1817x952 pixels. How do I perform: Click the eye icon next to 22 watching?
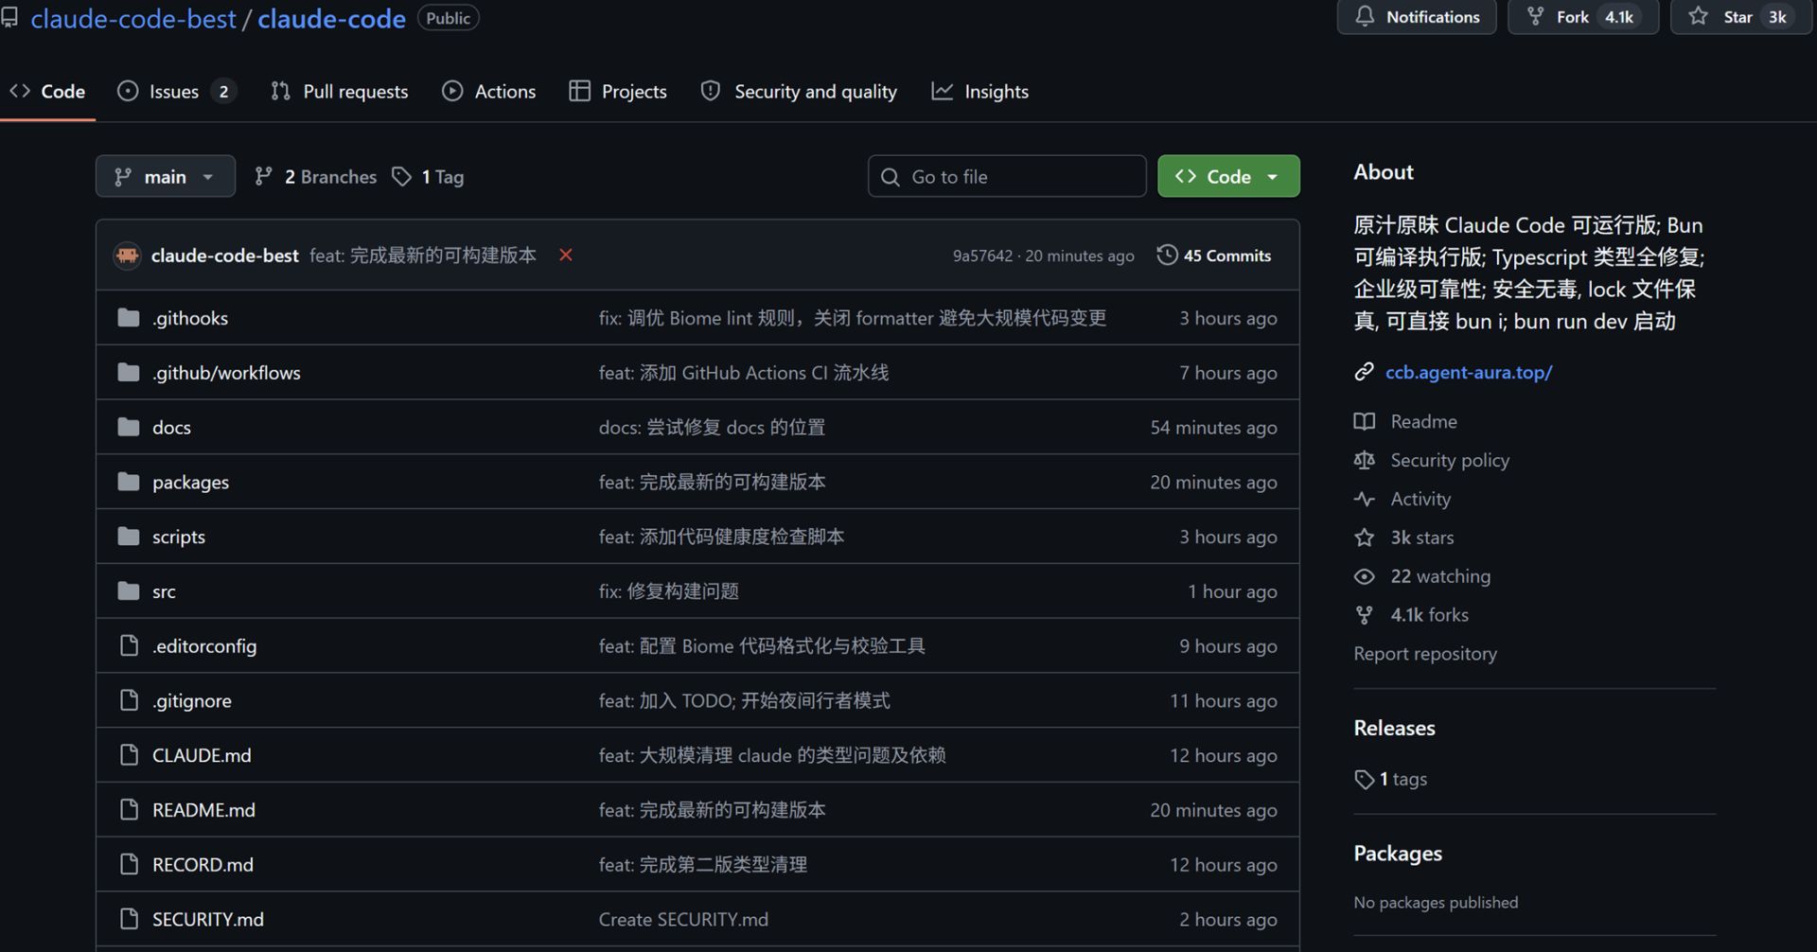pyautogui.click(x=1364, y=576)
